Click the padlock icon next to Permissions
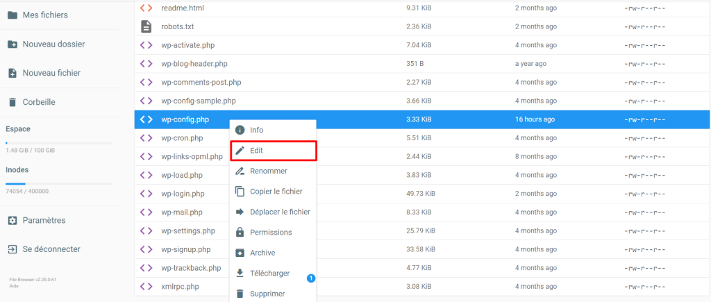The width and height of the screenshot is (711, 302). click(240, 232)
